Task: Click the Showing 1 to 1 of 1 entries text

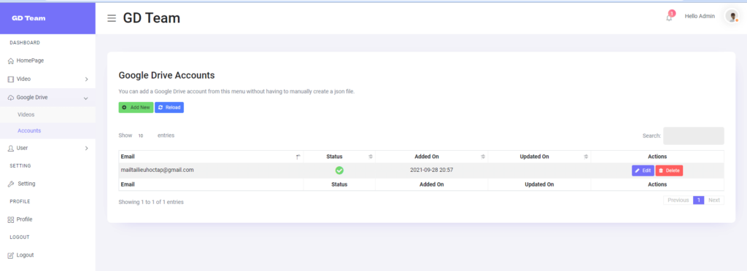Action: [151, 202]
